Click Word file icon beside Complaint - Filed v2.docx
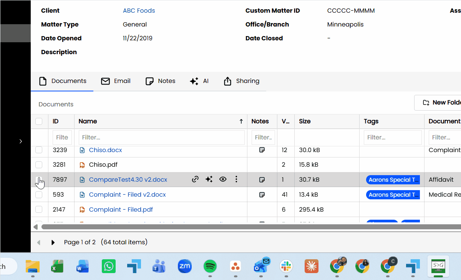The height and width of the screenshot is (280, 461). [82, 195]
